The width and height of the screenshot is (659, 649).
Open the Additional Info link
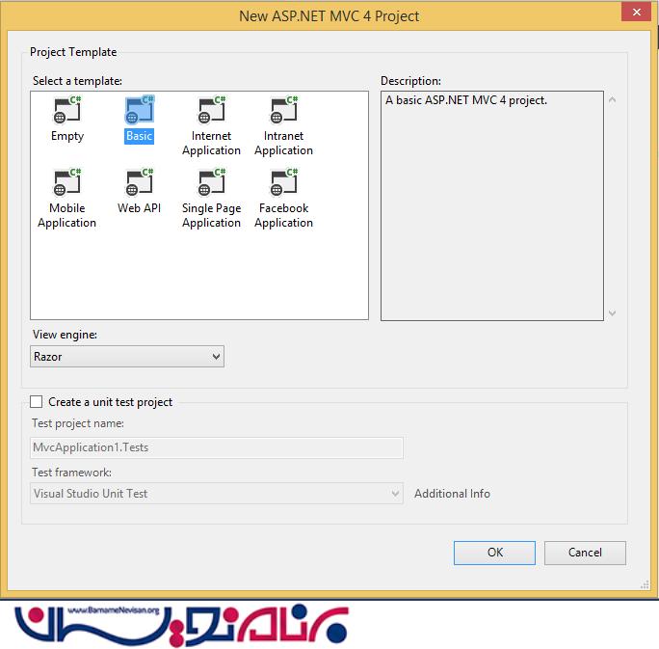(452, 494)
